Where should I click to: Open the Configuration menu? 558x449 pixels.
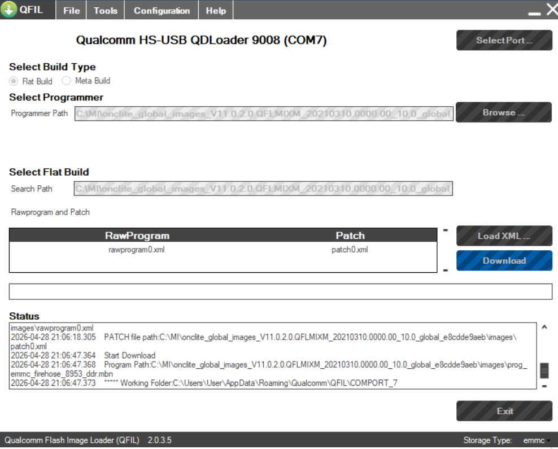pyautogui.click(x=162, y=10)
